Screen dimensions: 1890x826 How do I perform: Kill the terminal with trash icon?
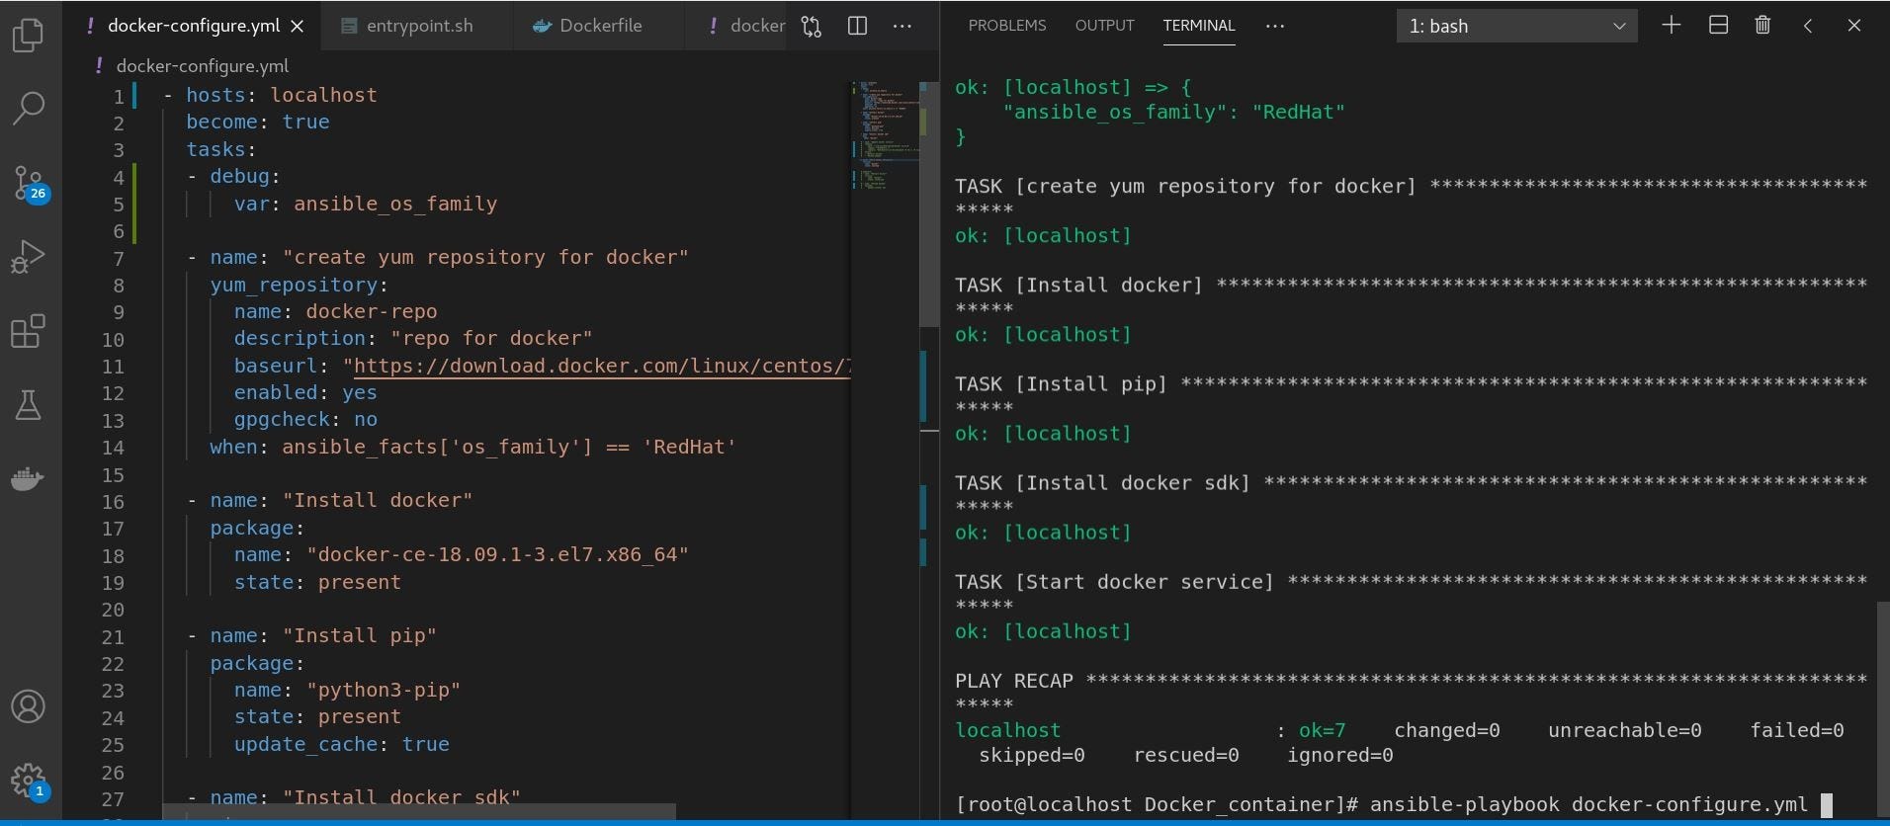[x=1762, y=26]
